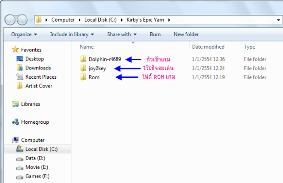This screenshot has width=283, height=183.
Task: Click the Favorites star icon
Action: (15, 50)
